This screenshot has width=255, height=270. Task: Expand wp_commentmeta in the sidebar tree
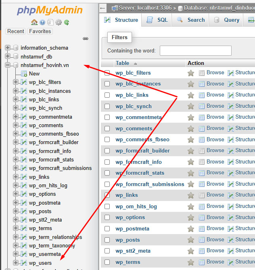16,117
